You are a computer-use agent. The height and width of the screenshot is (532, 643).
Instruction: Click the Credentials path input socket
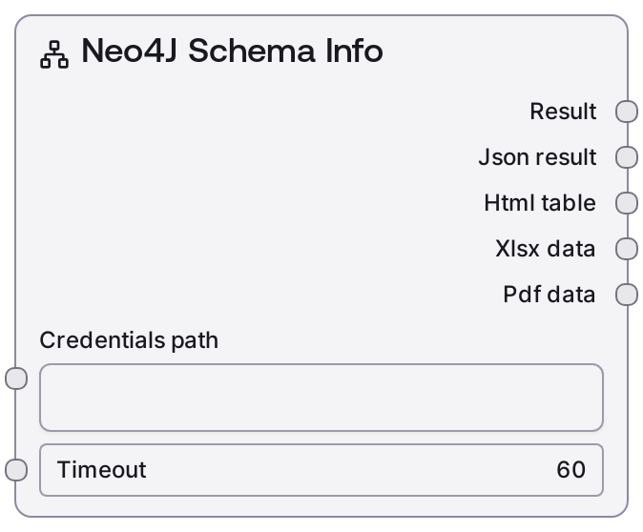coord(16,379)
